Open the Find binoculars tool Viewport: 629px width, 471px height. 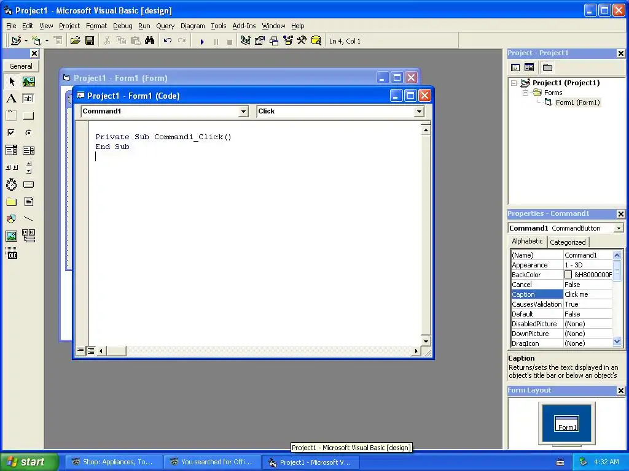(x=150, y=41)
